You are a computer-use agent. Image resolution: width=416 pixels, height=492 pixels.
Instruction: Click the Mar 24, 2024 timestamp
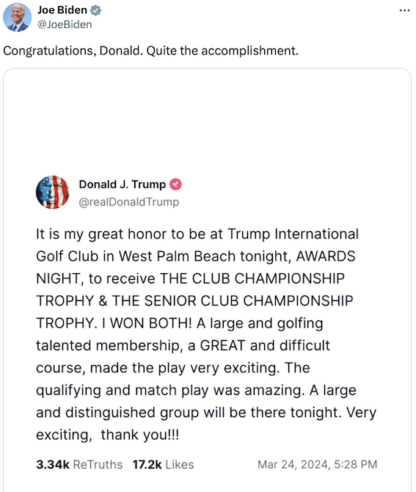pyautogui.click(x=317, y=464)
